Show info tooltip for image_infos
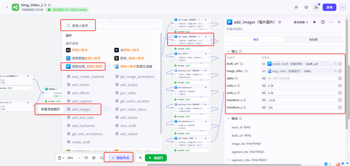 click(246, 71)
